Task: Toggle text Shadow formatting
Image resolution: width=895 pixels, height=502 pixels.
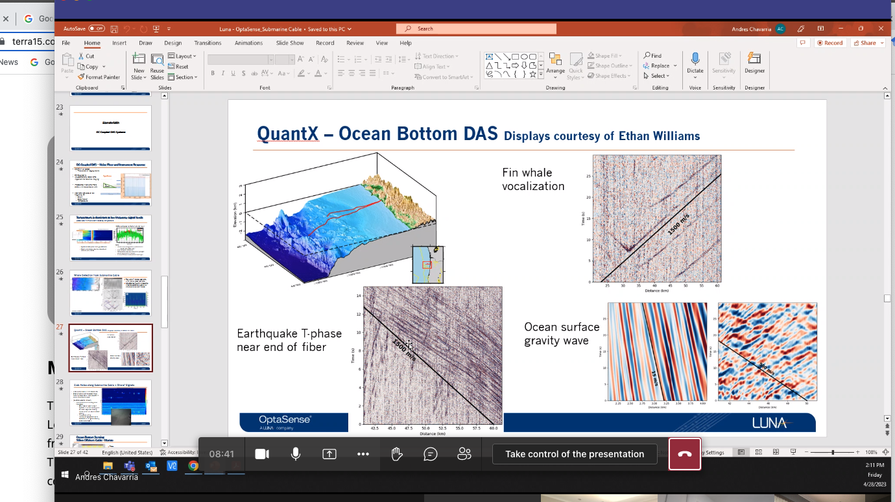Action: click(243, 73)
